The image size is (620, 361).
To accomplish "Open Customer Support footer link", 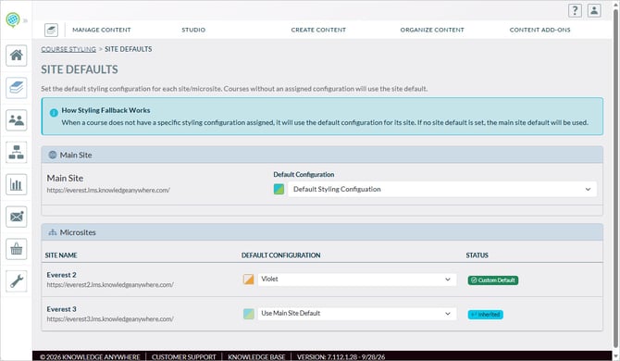I will tap(184, 357).
